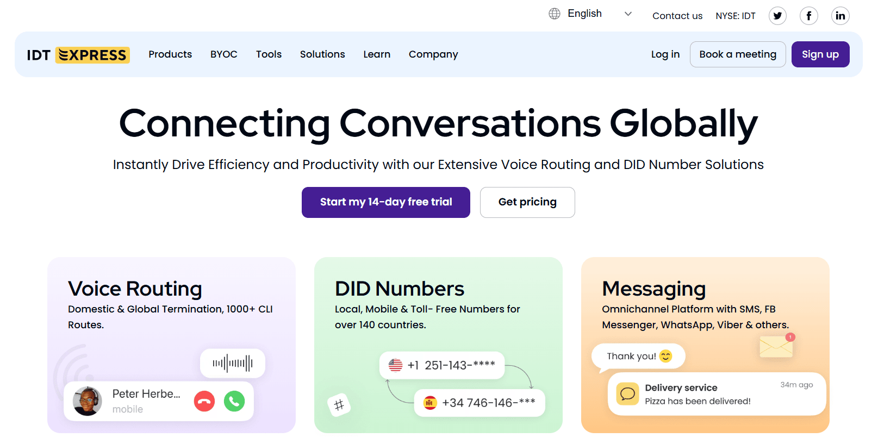Open the BYOC menu

click(x=224, y=54)
